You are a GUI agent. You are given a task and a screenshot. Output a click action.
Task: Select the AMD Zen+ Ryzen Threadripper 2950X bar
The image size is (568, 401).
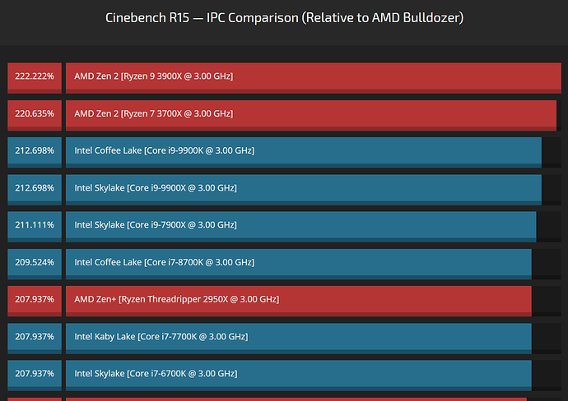(x=299, y=302)
